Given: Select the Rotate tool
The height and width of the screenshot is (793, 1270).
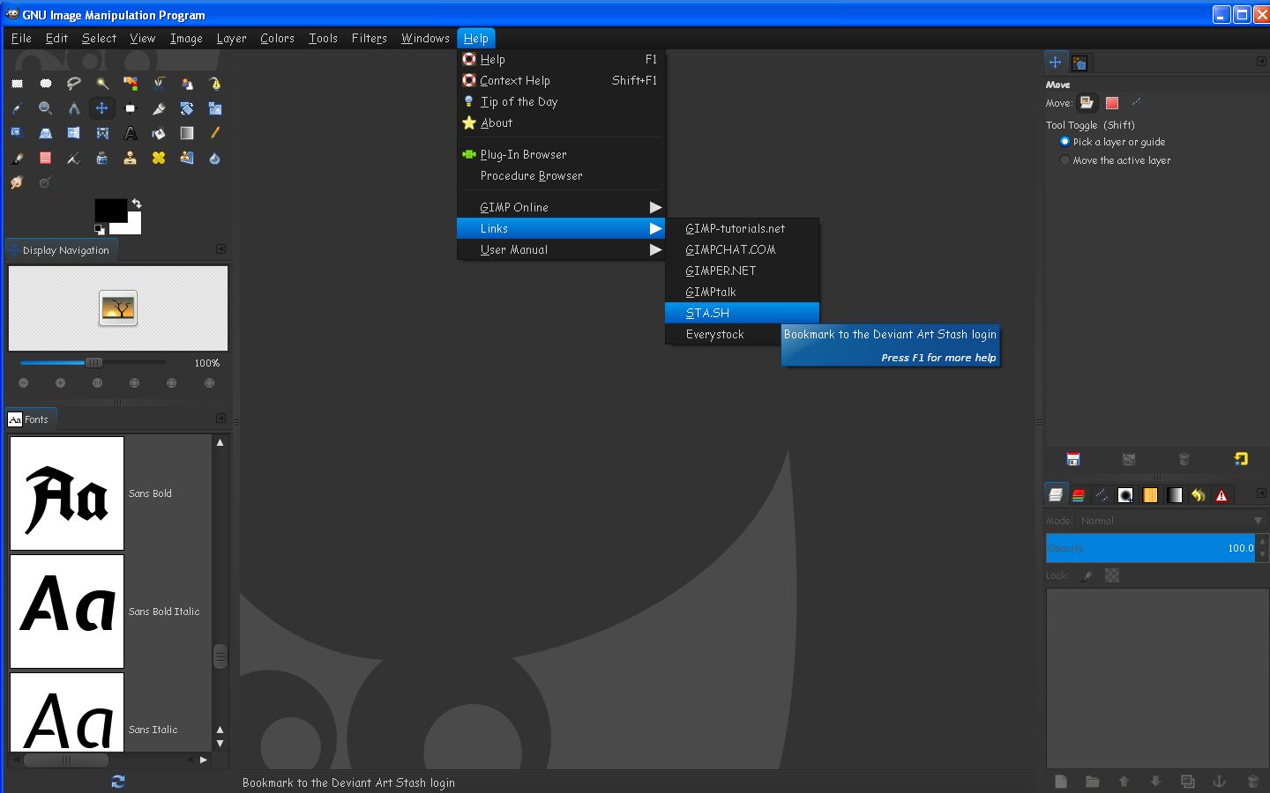Looking at the screenshot, I should 187,108.
